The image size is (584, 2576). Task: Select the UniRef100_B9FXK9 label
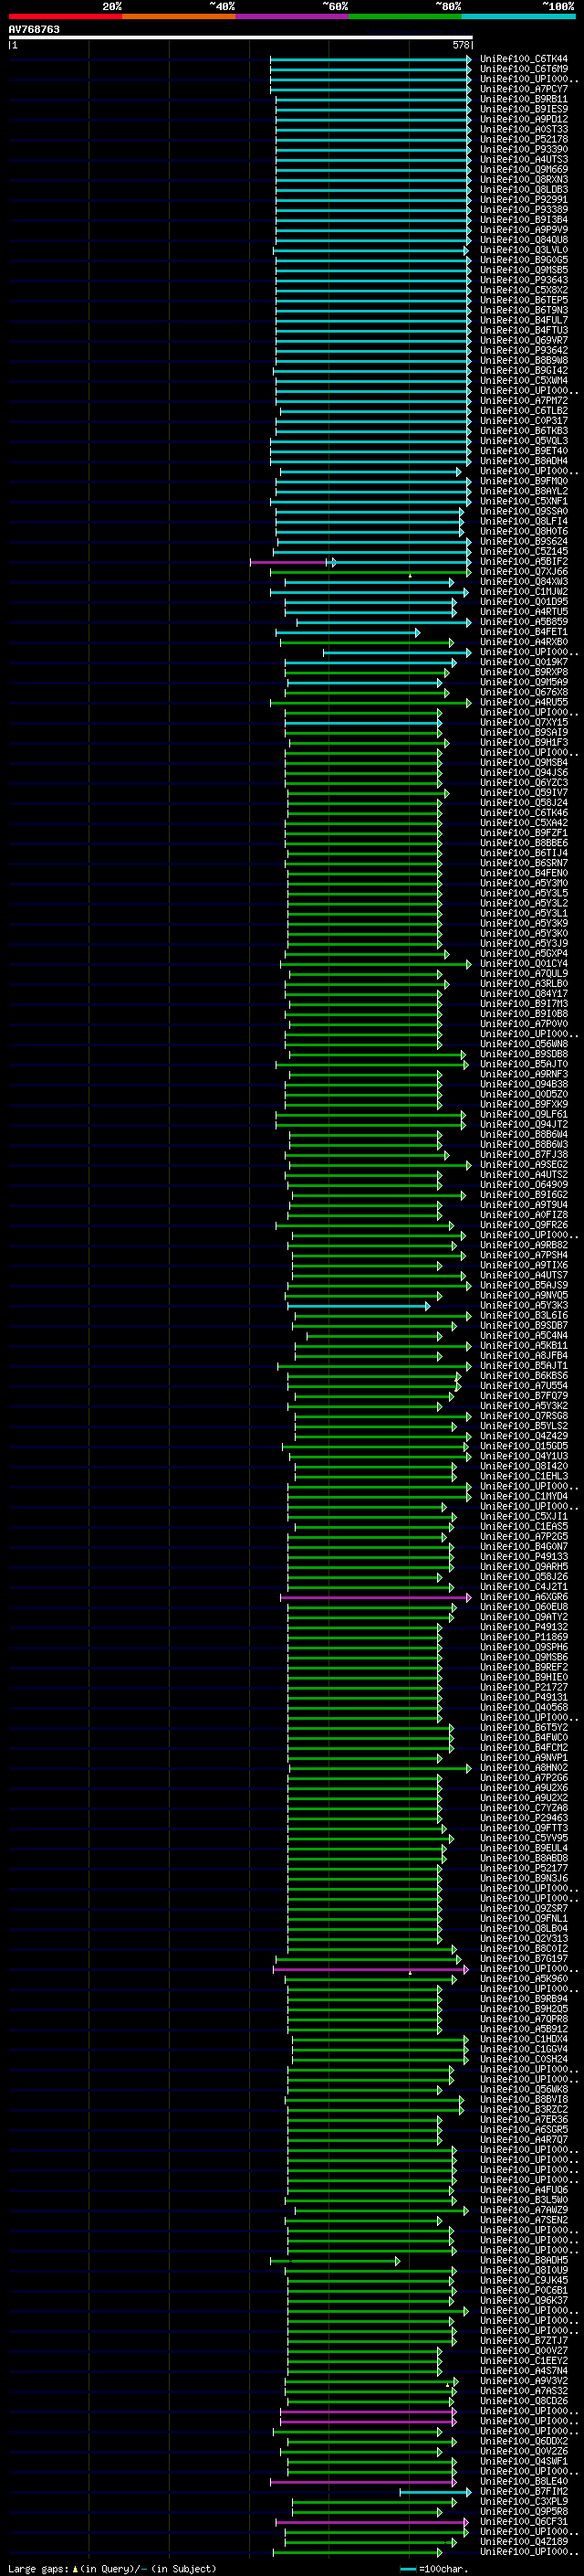(x=524, y=1105)
